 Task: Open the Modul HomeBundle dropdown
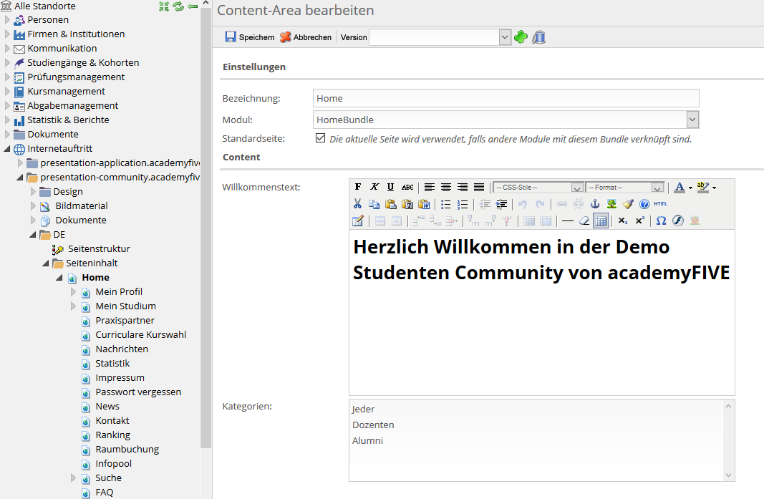(692, 120)
